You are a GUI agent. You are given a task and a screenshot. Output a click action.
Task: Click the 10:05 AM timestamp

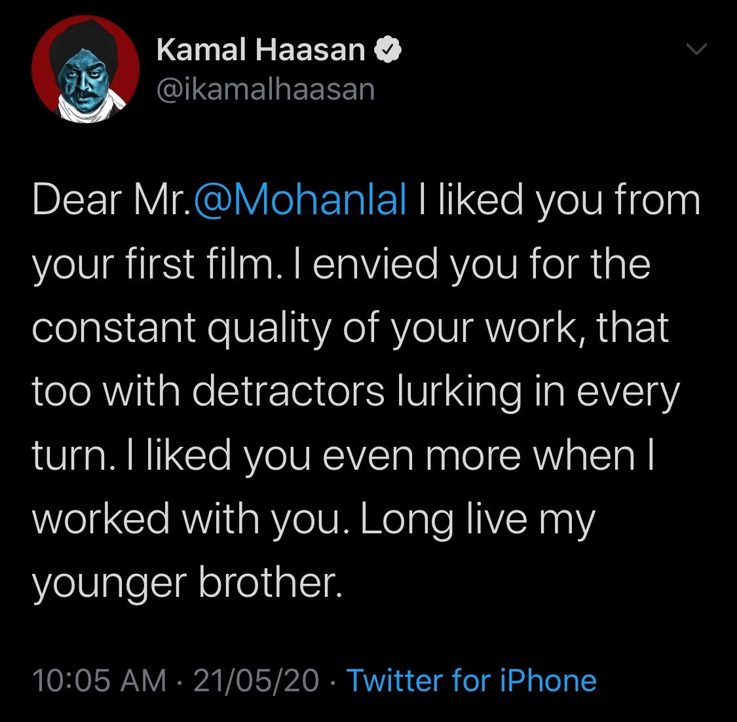point(102,681)
